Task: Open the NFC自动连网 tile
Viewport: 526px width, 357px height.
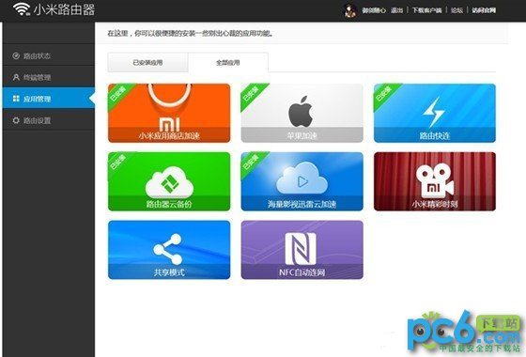Action: coord(302,250)
